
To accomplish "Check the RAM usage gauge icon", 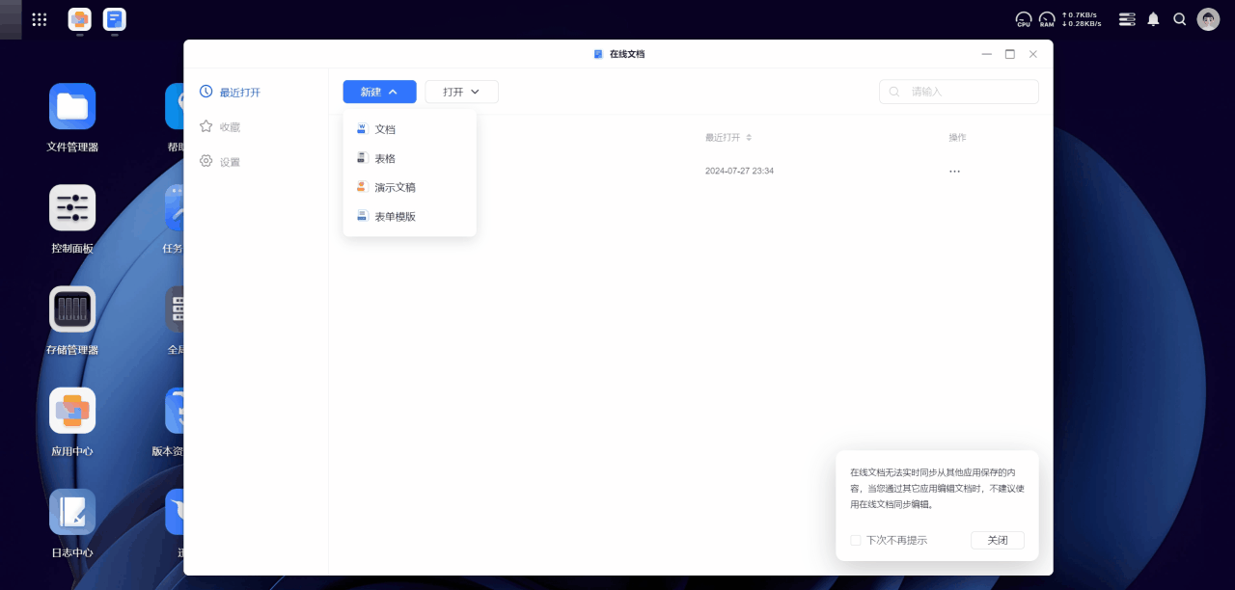I will click(1047, 19).
